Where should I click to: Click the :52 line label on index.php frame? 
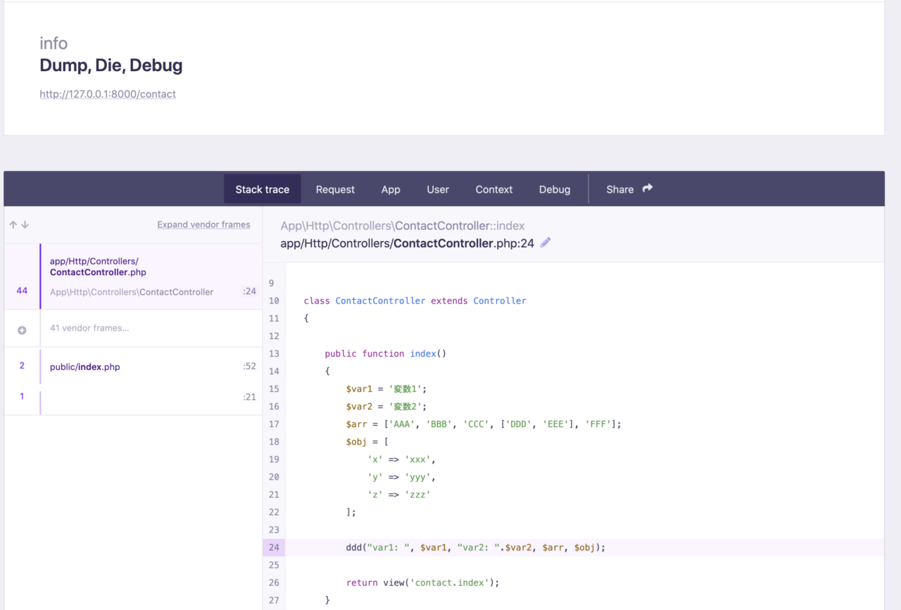pyautogui.click(x=249, y=367)
